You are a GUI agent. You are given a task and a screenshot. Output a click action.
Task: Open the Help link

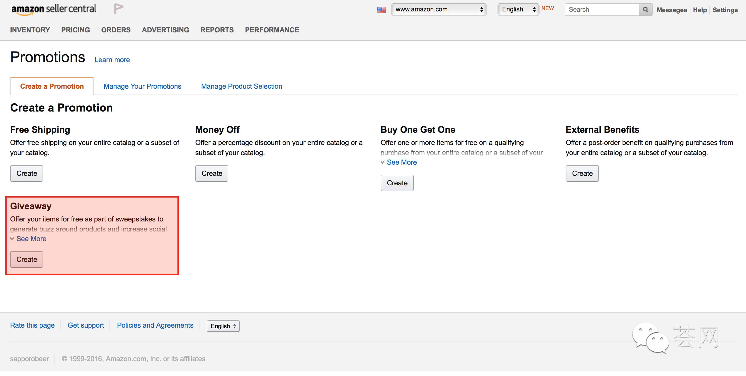[x=700, y=10]
